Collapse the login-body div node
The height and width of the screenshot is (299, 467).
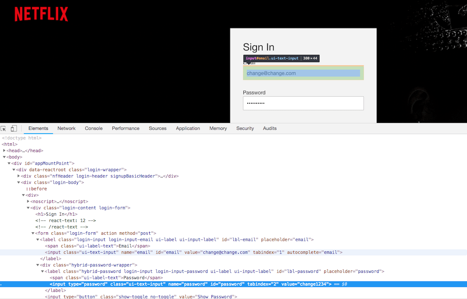tap(19, 182)
